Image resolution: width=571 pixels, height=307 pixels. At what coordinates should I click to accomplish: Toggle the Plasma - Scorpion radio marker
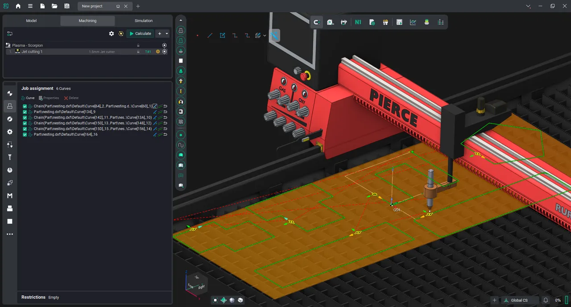[165, 45]
